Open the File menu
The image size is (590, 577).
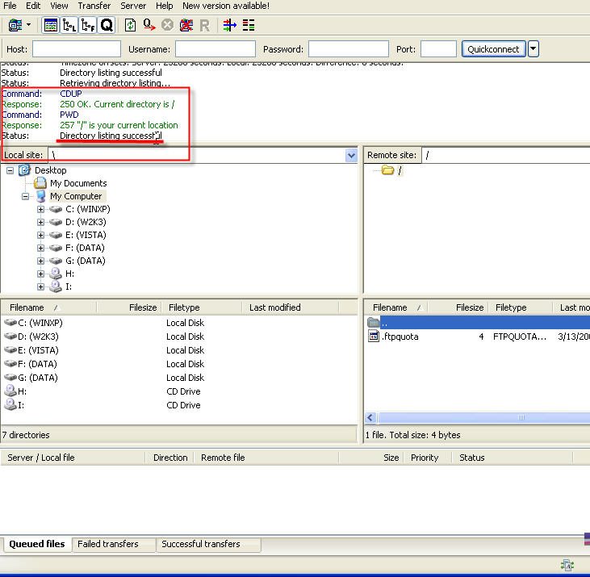tap(10, 6)
